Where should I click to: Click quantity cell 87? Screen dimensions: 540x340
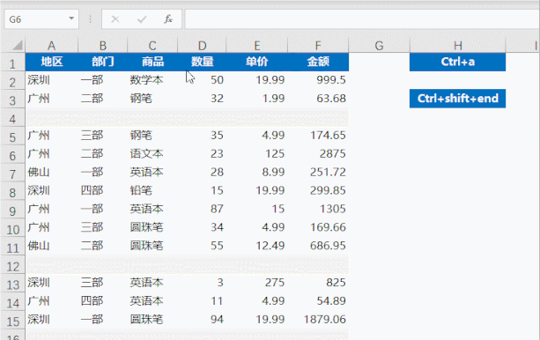(x=202, y=209)
